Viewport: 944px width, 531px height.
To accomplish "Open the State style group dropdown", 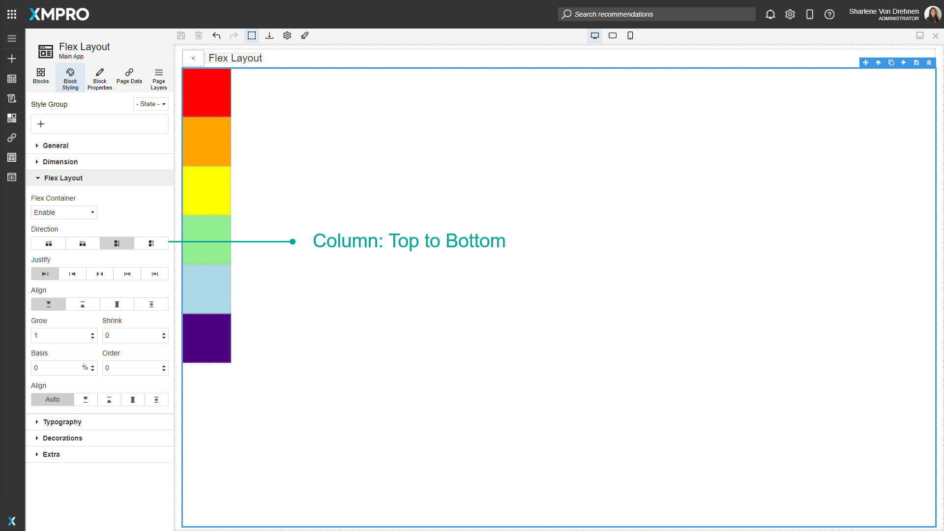I will pos(150,104).
